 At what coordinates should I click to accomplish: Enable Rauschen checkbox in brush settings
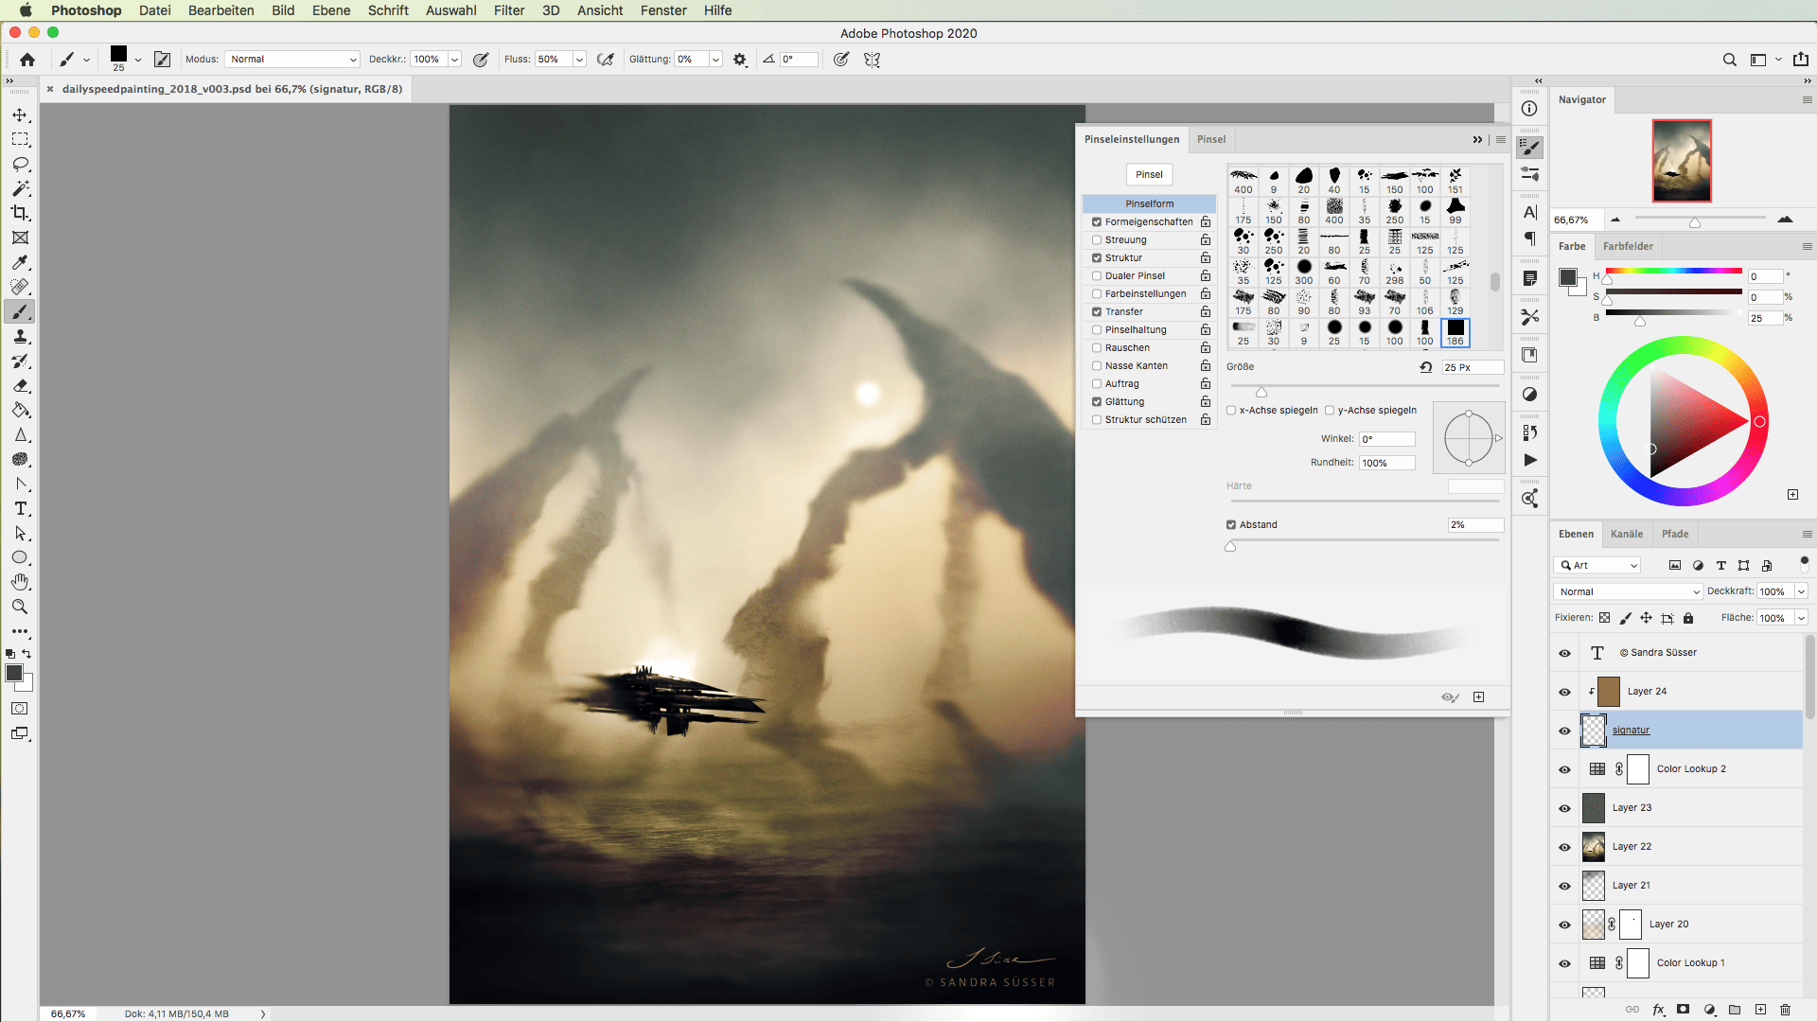point(1097,347)
